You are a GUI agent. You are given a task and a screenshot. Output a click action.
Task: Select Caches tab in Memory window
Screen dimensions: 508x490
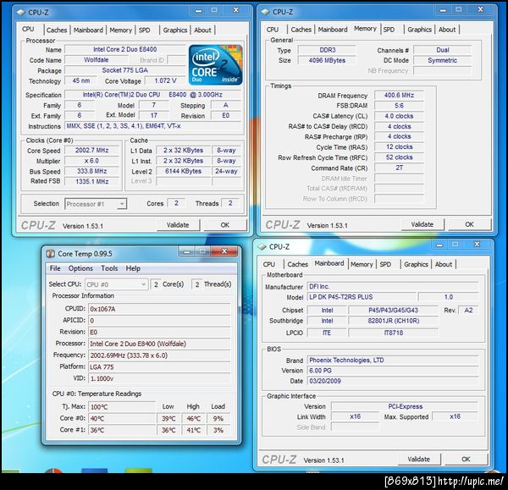click(301, 30)
